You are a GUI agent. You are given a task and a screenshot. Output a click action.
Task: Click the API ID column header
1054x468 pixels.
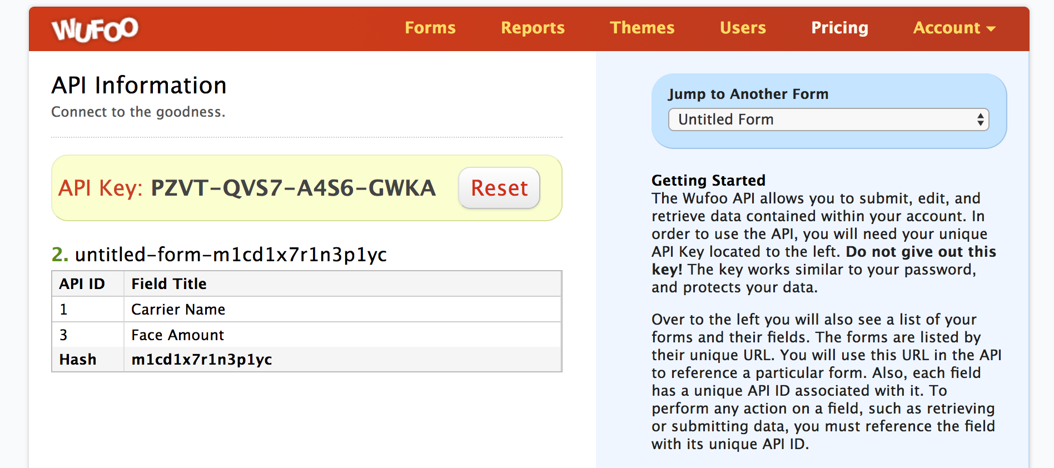click(x=88, y=283)
